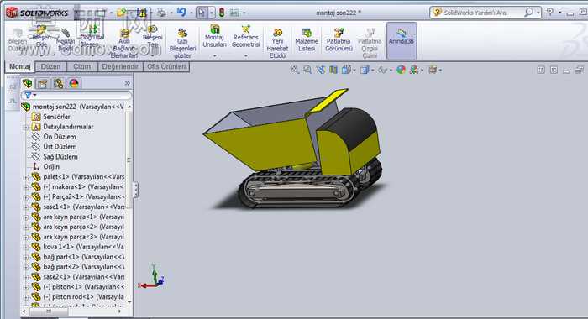This screenshot has height=319, width=588.
Task: Click the View Settings icon
Action: pyautogui.click(x=432, y=70)
